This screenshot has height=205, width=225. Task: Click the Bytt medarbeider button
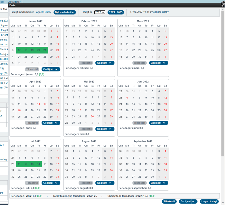point(64,12)
